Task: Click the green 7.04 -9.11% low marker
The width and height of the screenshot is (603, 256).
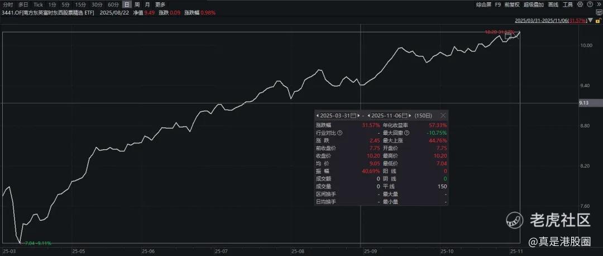Action: tap(38, 243)
